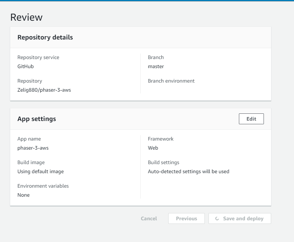This screenshot has height=242, width=294.
Task: Cancel the app setup
Action: [149, 218]
